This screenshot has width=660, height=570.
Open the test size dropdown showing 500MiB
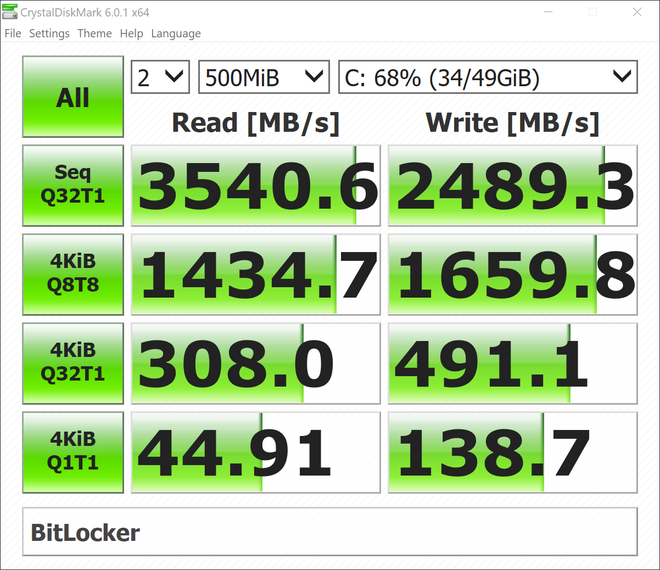264,77
